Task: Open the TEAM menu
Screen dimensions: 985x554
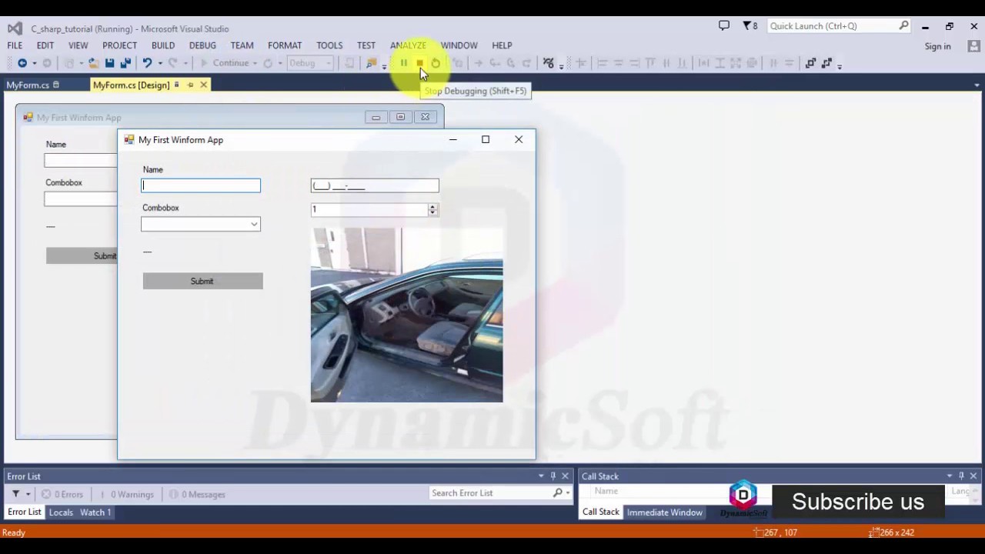Action: (242, 45)
